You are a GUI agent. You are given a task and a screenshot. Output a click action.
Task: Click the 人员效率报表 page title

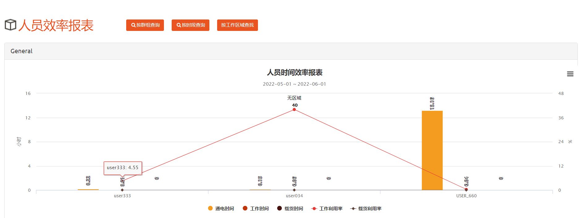point(56,25)
